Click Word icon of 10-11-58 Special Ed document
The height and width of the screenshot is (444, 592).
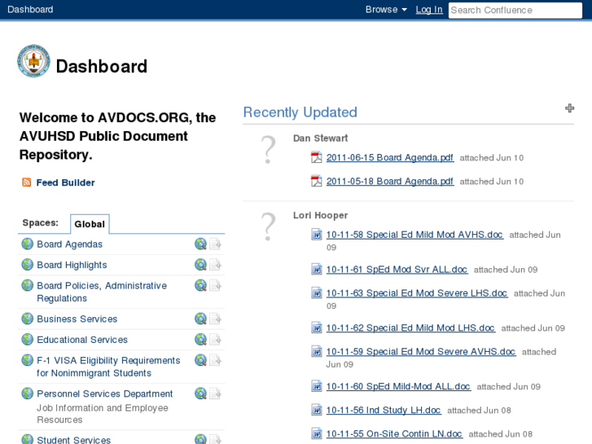pyautogui.click(x=317, y=235)
